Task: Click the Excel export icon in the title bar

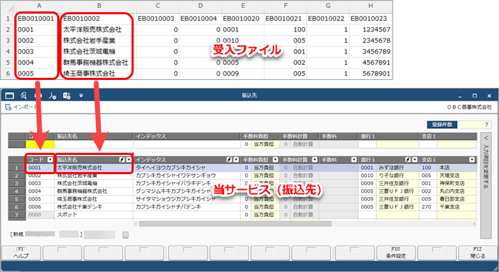Action: pyautogui.click(x=66, y=96)
